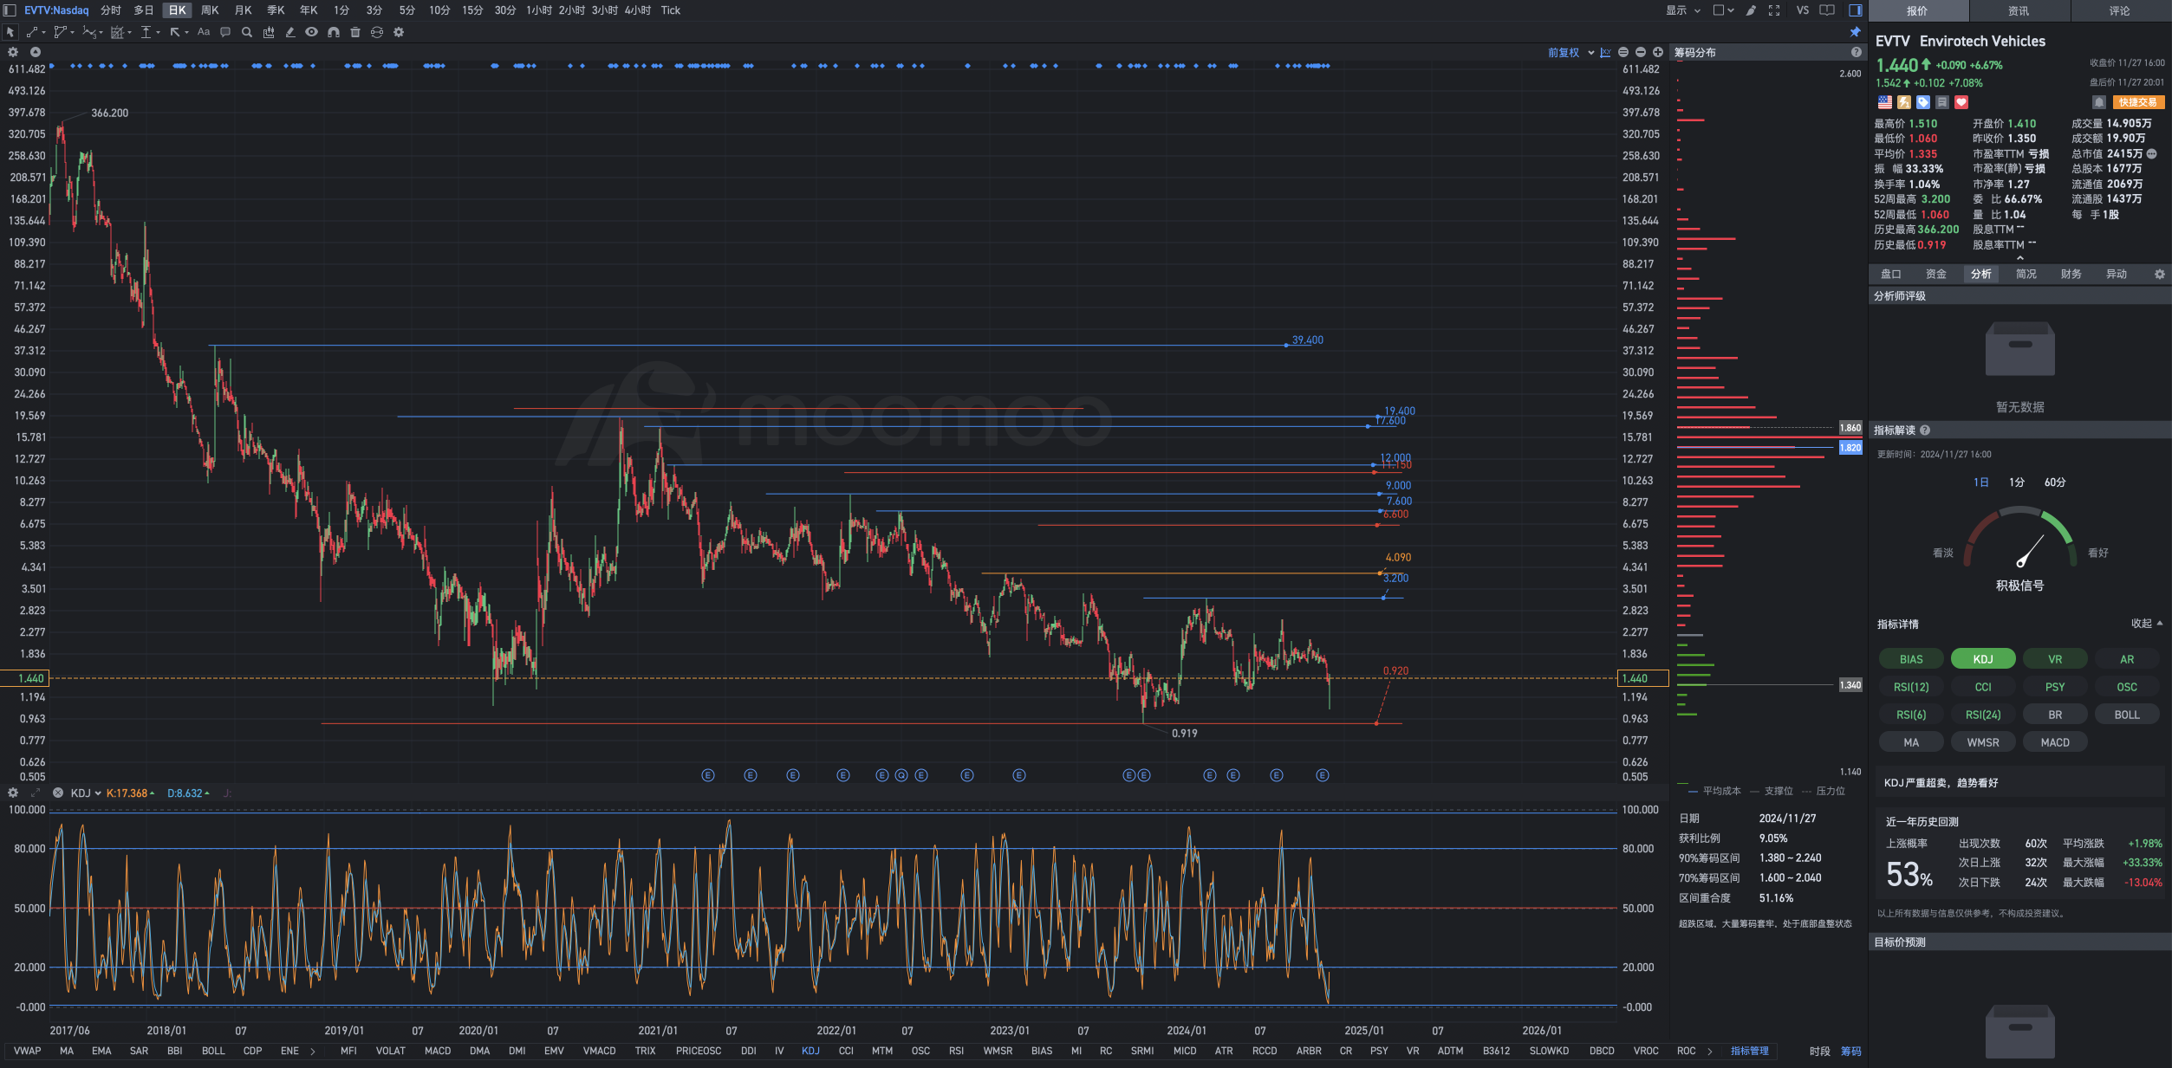Collapse indicator details via 收起
The width and height of the screenshot is (2172, 1068).
(2147, 624)
